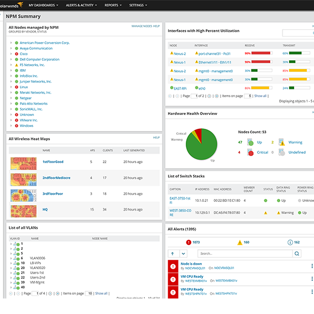Click the red critical alerts icon showing 1073
Viewport: 314px width, 314px height.
(189, 242)
